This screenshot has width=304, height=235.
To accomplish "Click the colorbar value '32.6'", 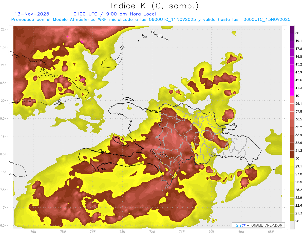I will pos(299,143).
